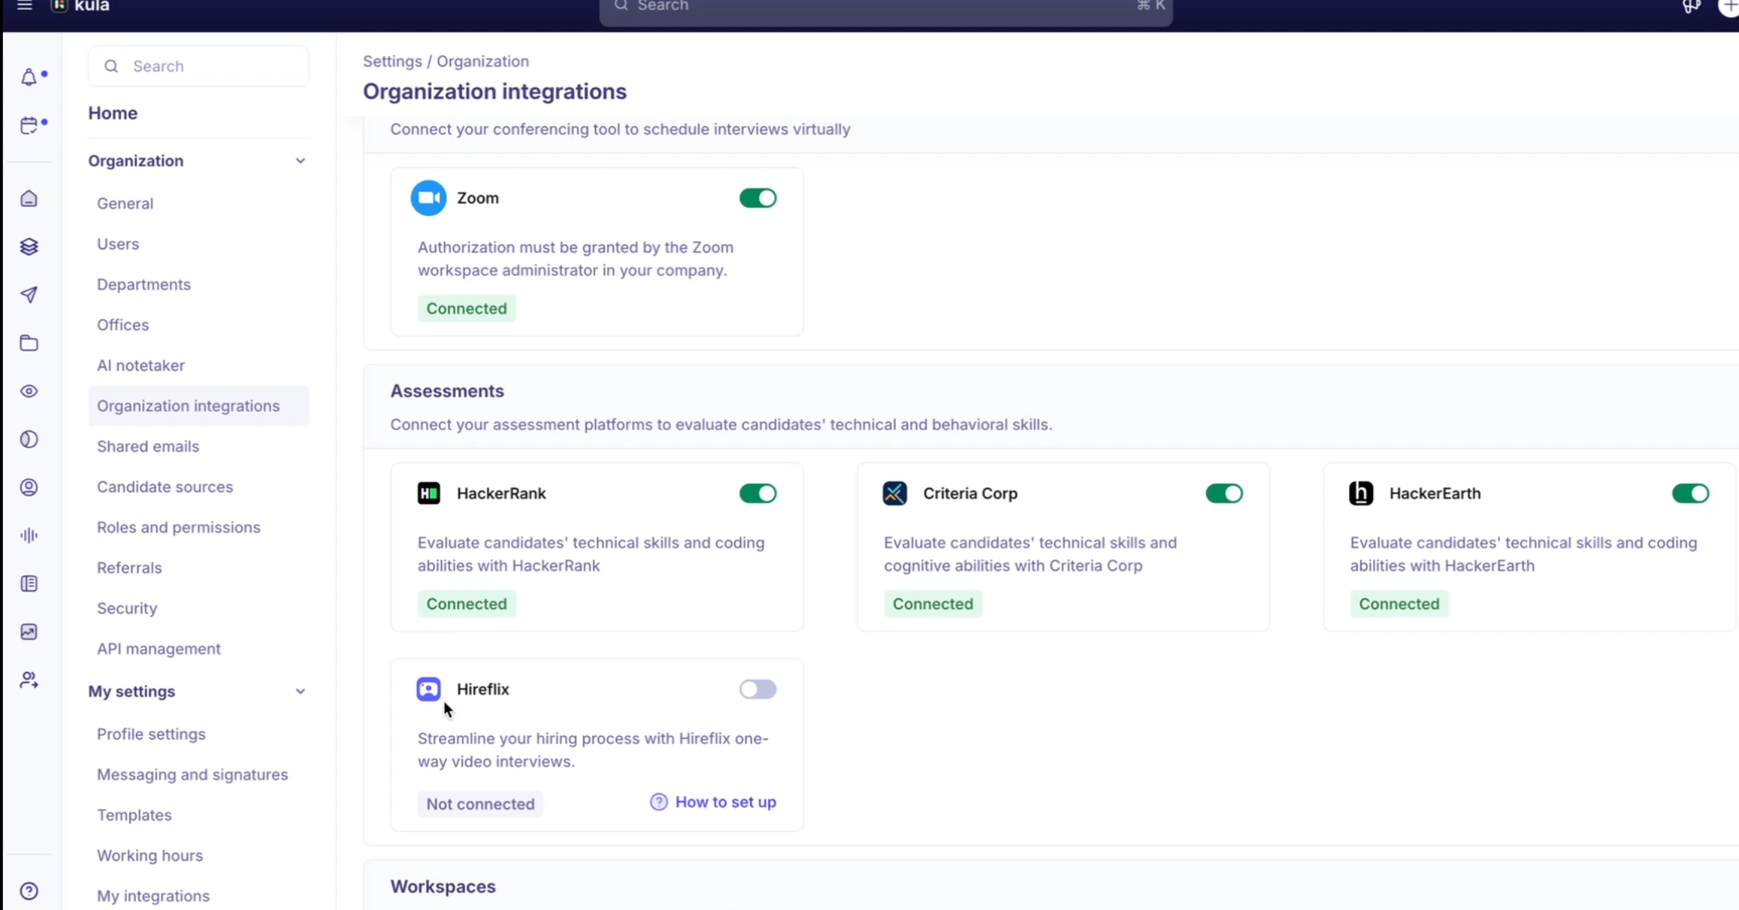Image resolution: width=1739 pixels, height=910 pixels.
Task: Disable the Zoom integration toggle
Action: (x=757, y=198)
